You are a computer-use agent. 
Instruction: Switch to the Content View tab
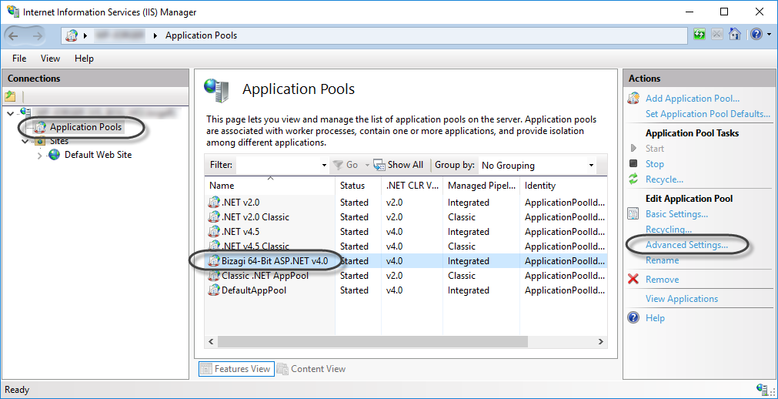312,369
